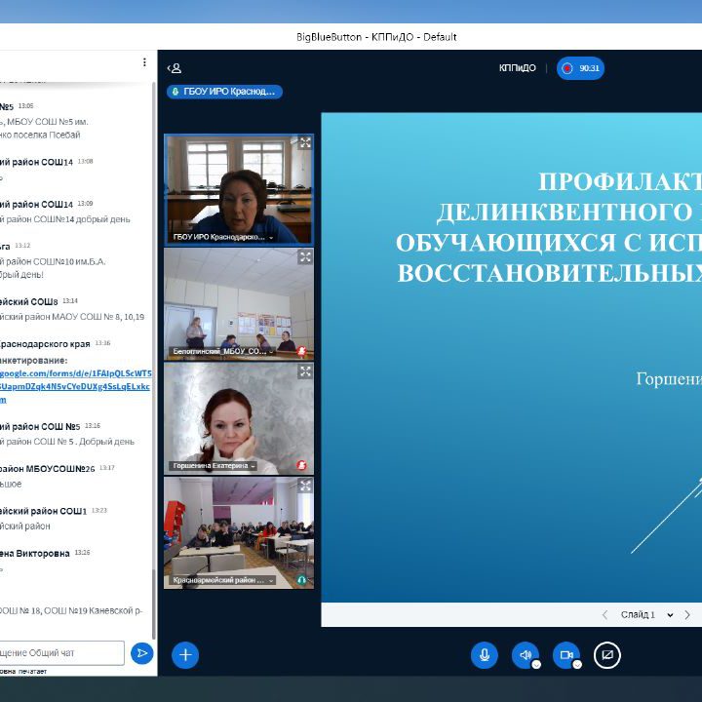
Task: Go to the next slide
Action: [x=687, y=615]
